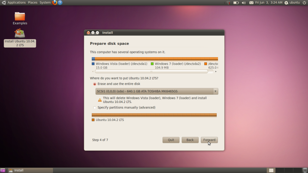Open the Applications menu
Image resolution: width=308 pixels, height=173 pixels.
click(17, 2)
